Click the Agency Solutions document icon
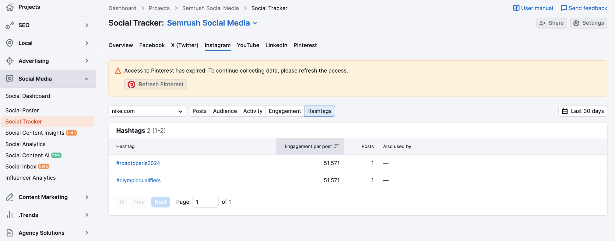 tap(10, 233)
